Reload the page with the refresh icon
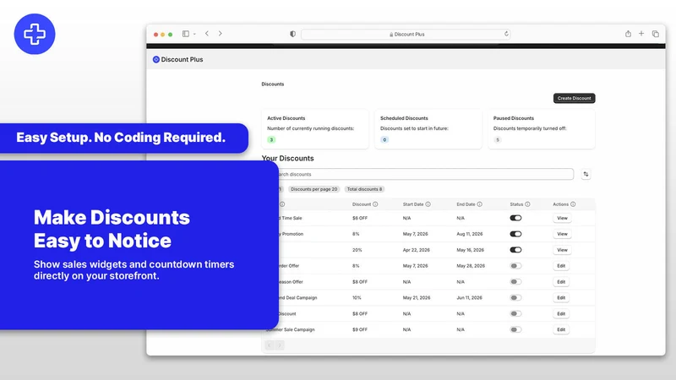676x380 pixels. (x=506, y=34)
